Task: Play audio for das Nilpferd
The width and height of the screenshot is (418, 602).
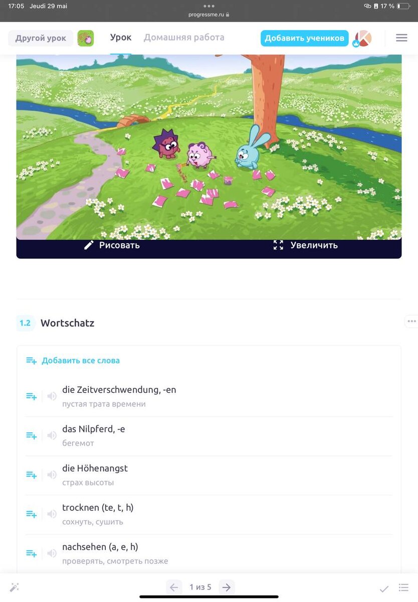Action: [x=52, y=435]
